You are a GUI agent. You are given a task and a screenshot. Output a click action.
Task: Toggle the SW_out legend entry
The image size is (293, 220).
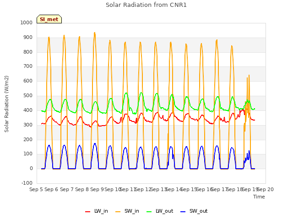pyautogui.click(x=194, y=211)
